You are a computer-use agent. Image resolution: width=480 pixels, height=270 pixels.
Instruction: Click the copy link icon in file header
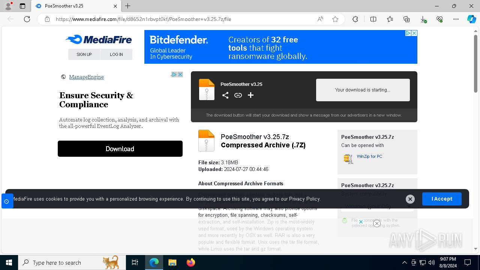(x=238, y=95)
